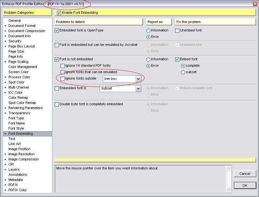Image resolution: width=259 pixels, height=197 pixels.
Task: Uncheck Embedded font is OpenType
Action: 57,30
